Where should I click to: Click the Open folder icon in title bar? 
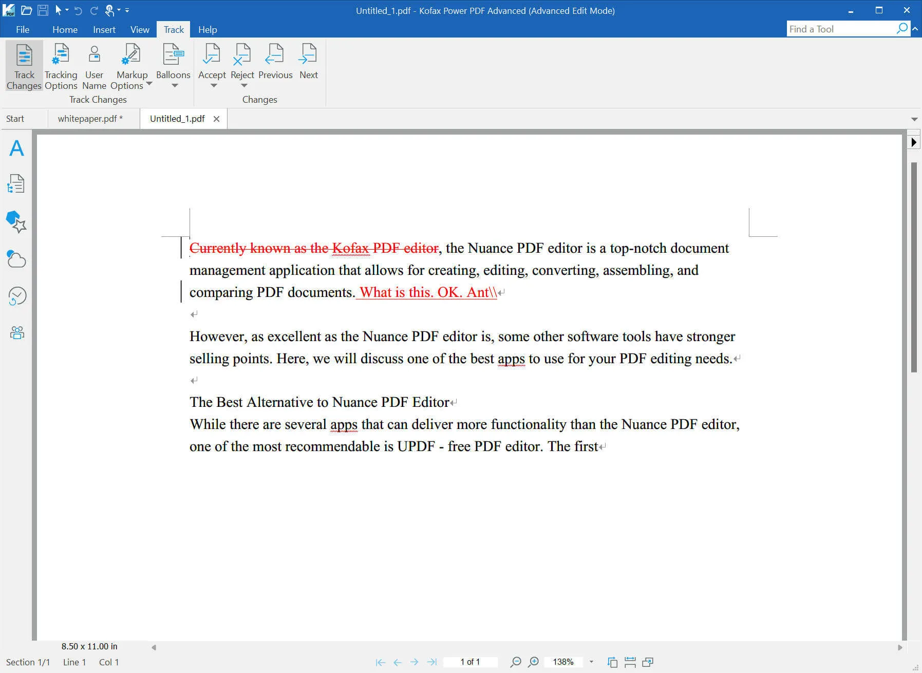[27, 10]
